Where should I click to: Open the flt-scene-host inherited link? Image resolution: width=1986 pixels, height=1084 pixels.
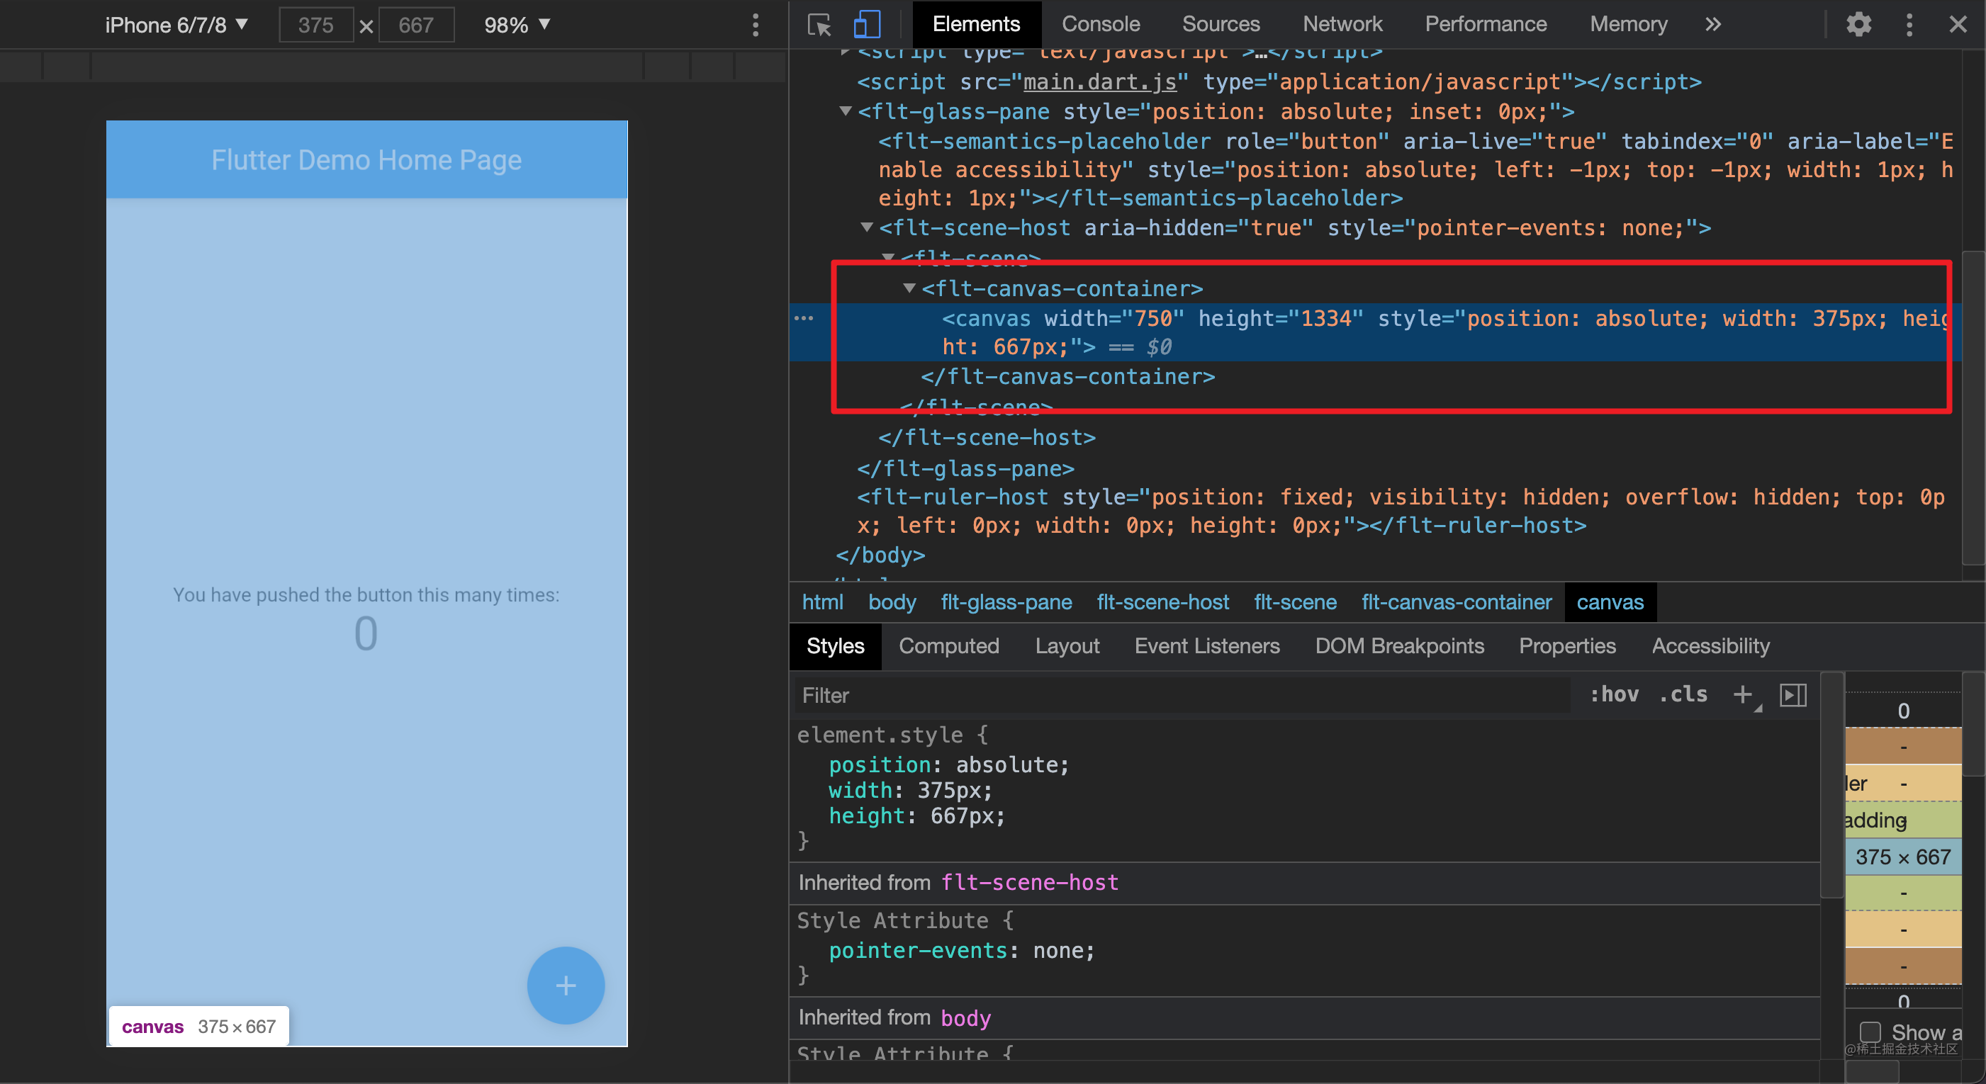pyautogui.click(x=1029, y=882)
